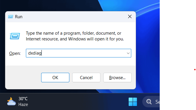Image resolution: width=196 pixels, height=110 pixels.
Task: Click the 30°C temperature text
Action: [x=23, y=99]
